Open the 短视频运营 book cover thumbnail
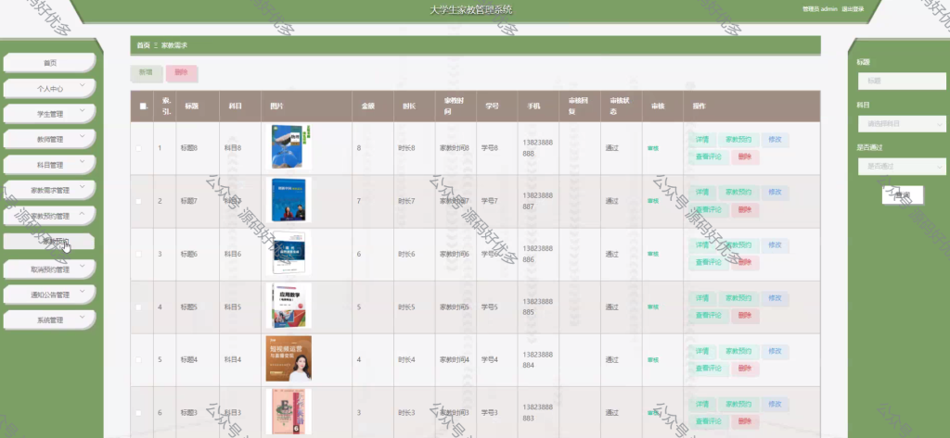Image resolution: width=950 pixels, height=438 pixels. tap(289, 358)
